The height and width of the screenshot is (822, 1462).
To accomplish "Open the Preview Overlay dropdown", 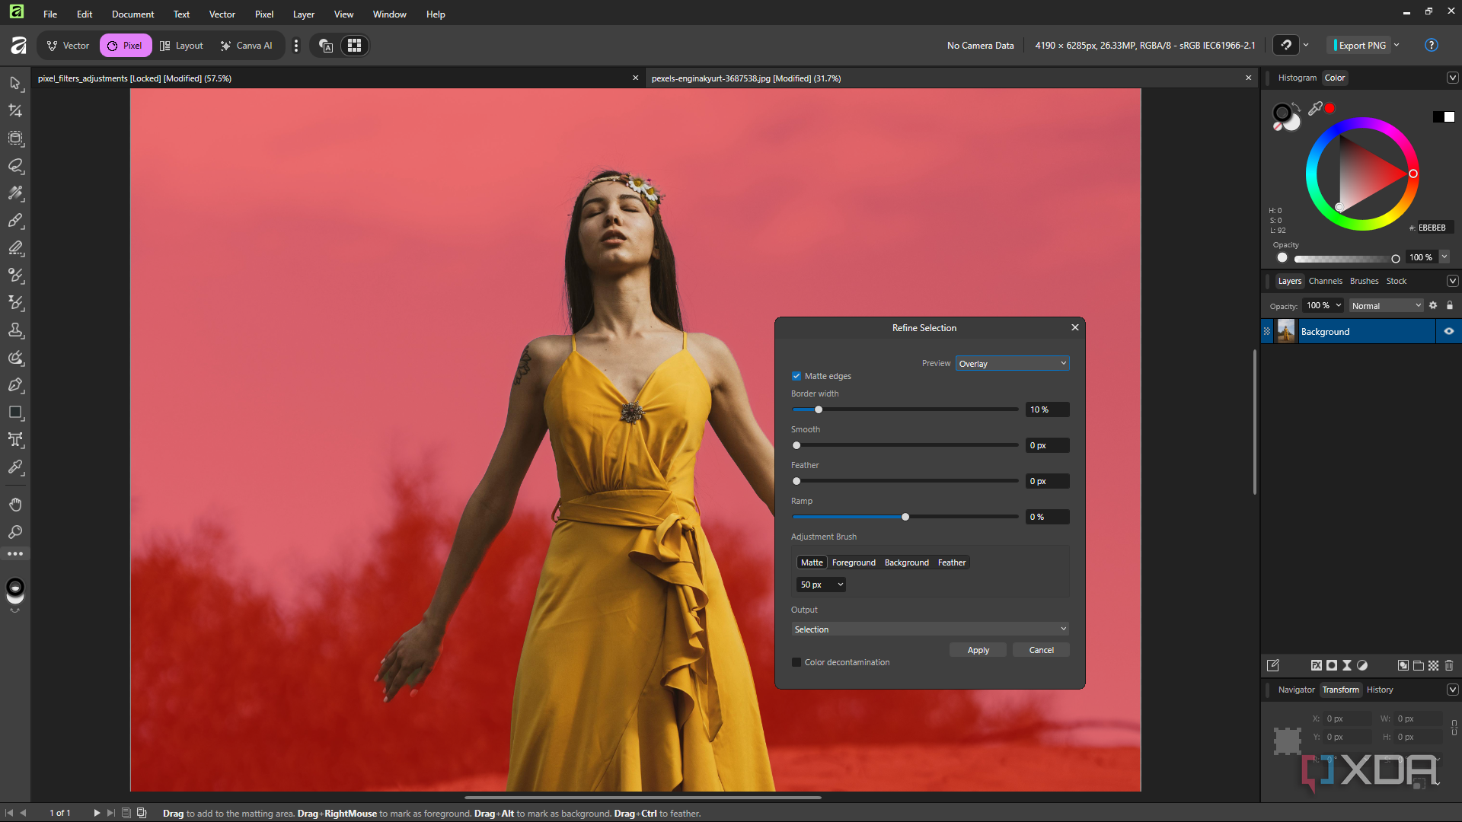I will pyautogui.click(x=1012, y=364).
